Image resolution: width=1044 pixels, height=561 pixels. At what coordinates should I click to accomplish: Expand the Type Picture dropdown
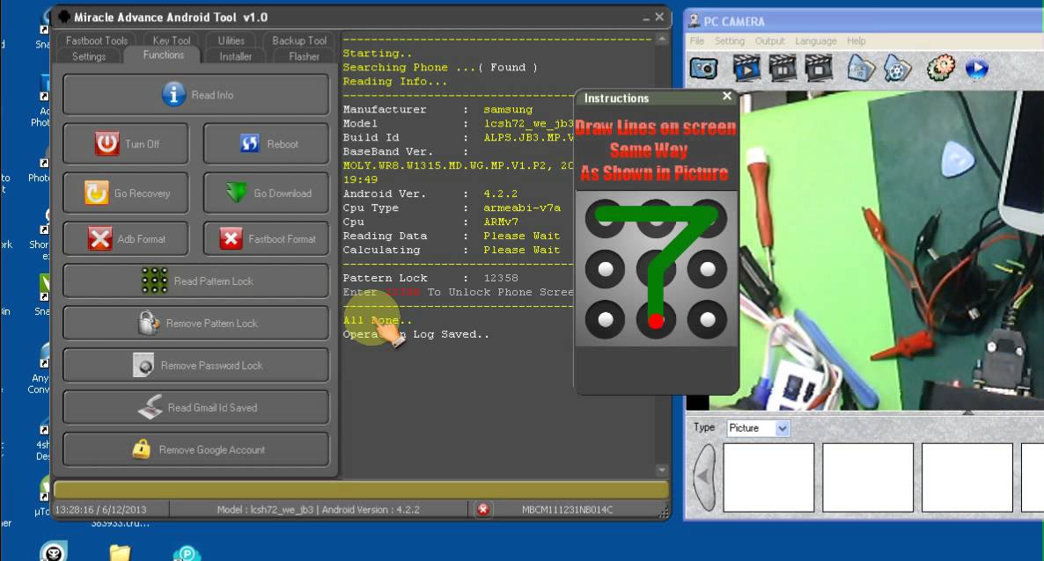click(783, 428)
